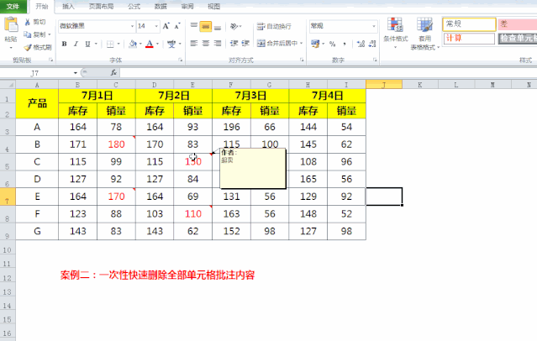Open the File (文件) tab
The image size is (537, 341).
13,6
